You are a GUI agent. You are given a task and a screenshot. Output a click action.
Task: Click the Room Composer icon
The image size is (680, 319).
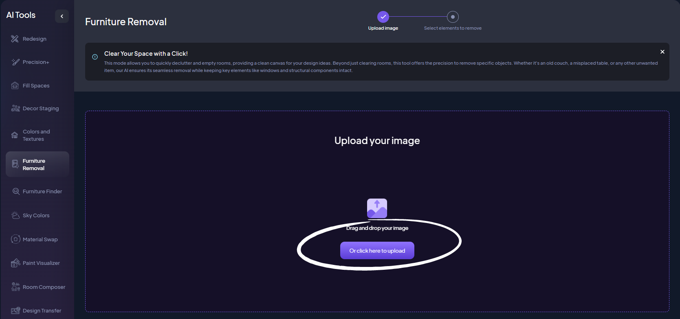point(15,287)
